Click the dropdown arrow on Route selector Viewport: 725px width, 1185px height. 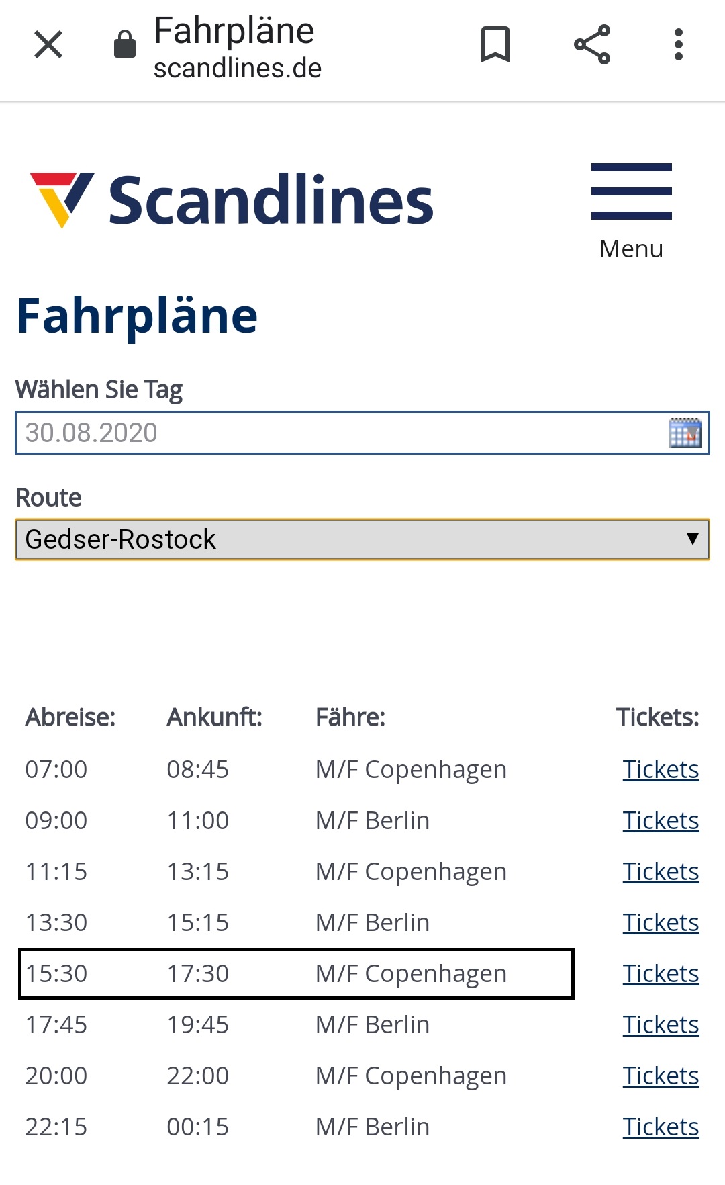coord(693,539)
